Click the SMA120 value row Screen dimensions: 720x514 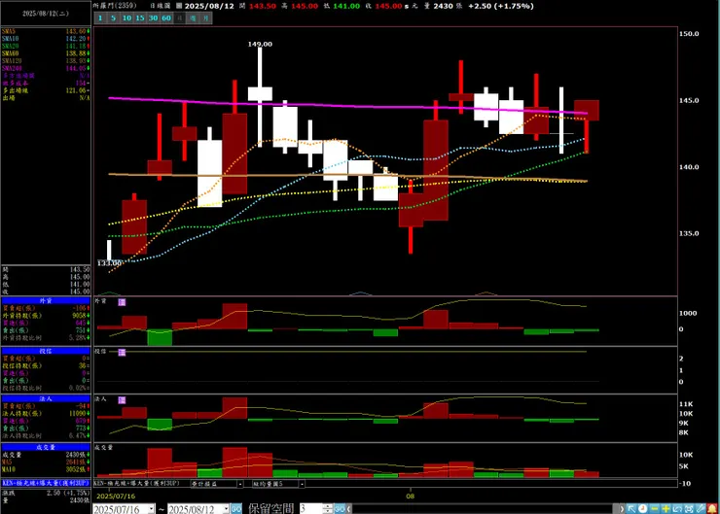[46, 60]
